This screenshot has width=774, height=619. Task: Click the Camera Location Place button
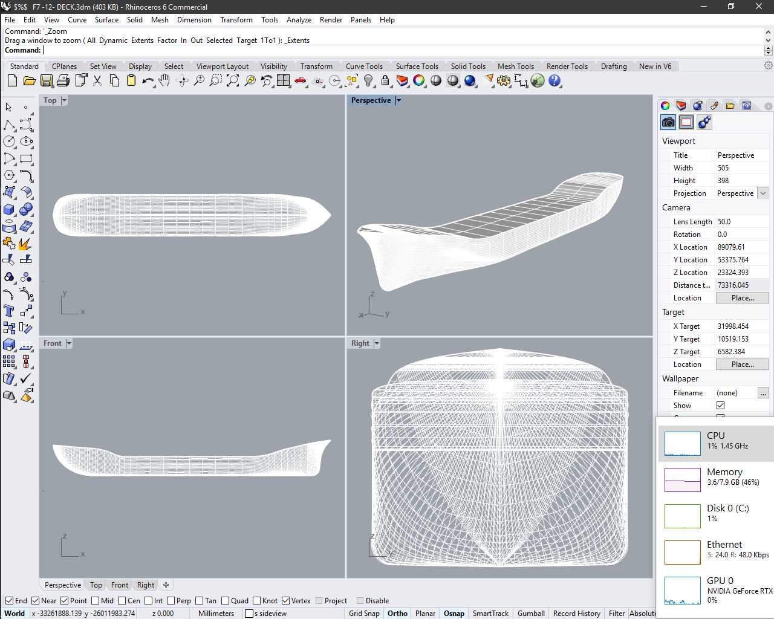[x=743, y=298]
